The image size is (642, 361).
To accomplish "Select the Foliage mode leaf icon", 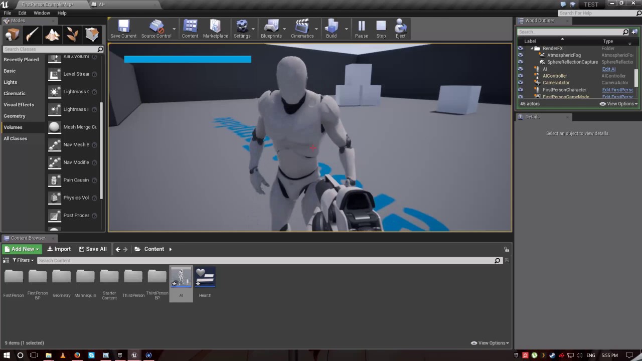I will pyautogui.click(x=72, y=35).
